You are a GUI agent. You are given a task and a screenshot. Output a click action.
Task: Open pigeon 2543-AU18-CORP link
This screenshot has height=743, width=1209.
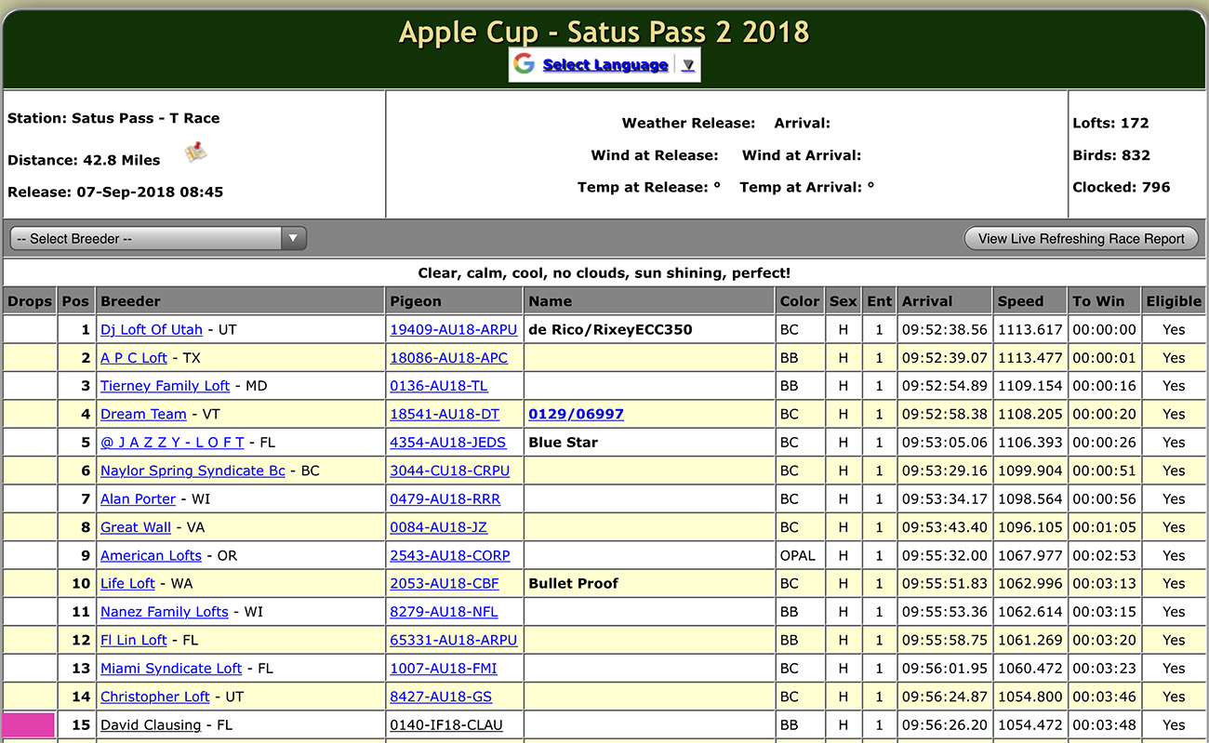click(449, 555)
